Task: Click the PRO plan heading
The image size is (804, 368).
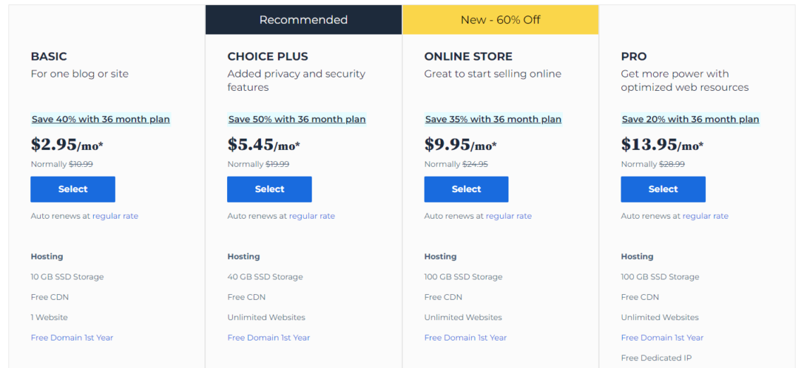Action: [633, 56]
